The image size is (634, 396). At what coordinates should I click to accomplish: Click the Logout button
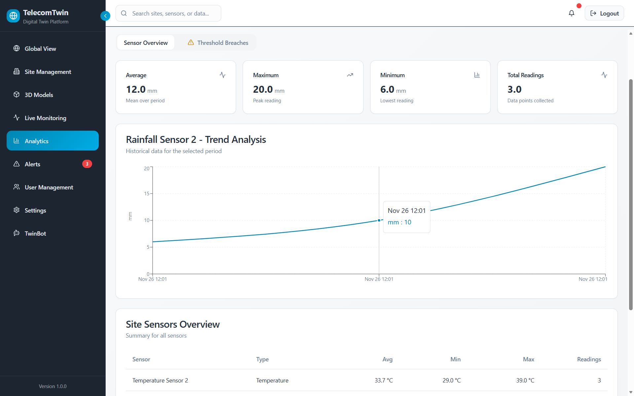click(604, 14)
